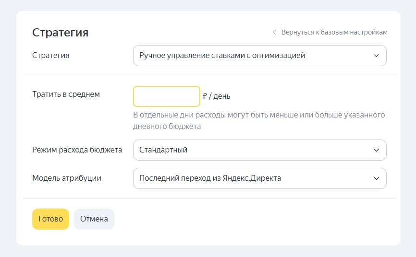Click the 'Тратить в среднем' label
Viewport: 416px width, 257px height.
66,94
